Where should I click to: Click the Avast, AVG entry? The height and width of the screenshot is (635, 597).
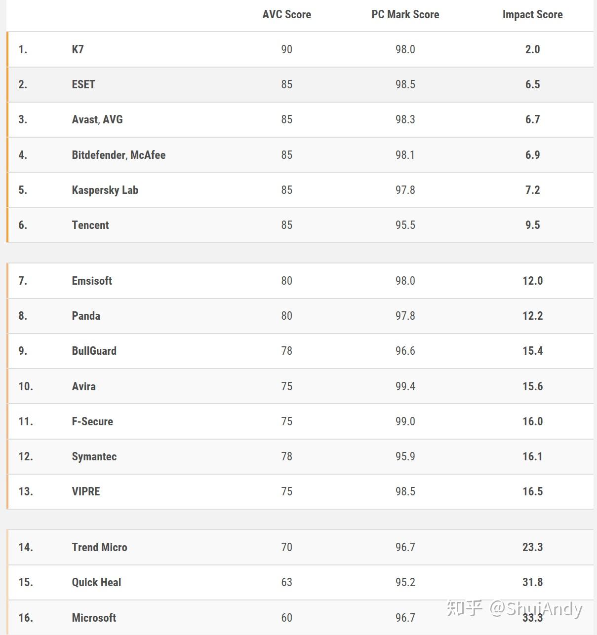[97, 119]
